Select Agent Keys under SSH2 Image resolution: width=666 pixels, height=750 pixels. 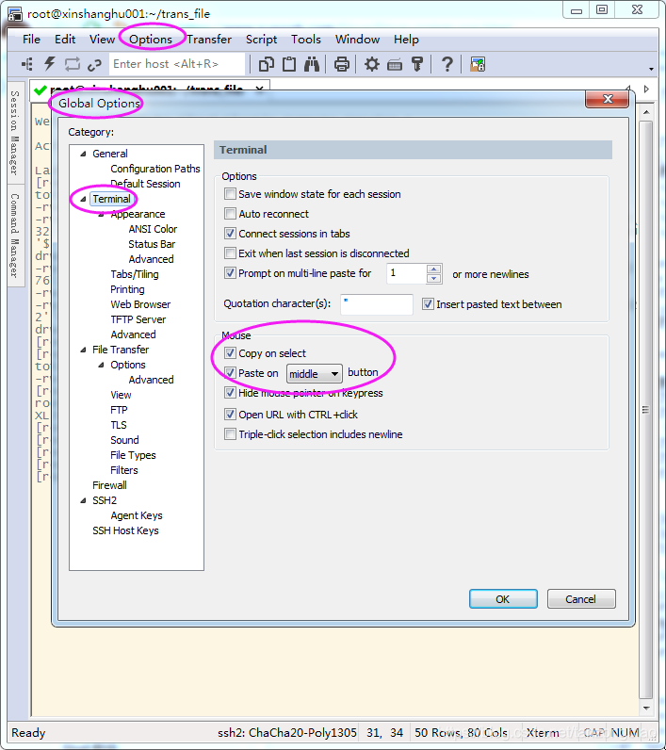point(137,515)
